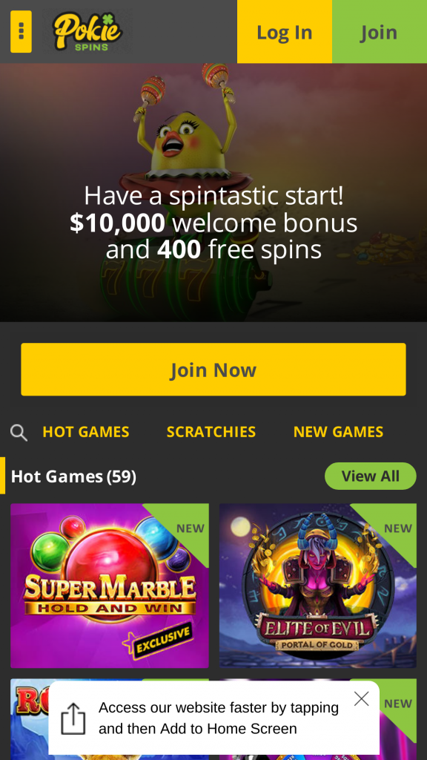Tap the welcome bonus promo banner
Screen dimensions: 427x760
[213, 192]
